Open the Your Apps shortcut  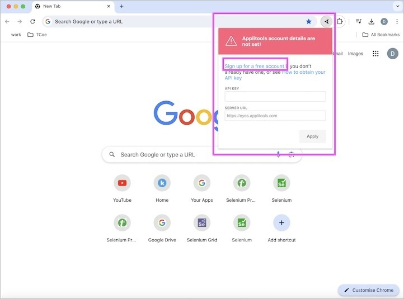(x=202, y=188)
